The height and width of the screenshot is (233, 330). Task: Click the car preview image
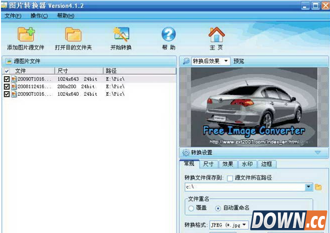(x=254, y=107)
